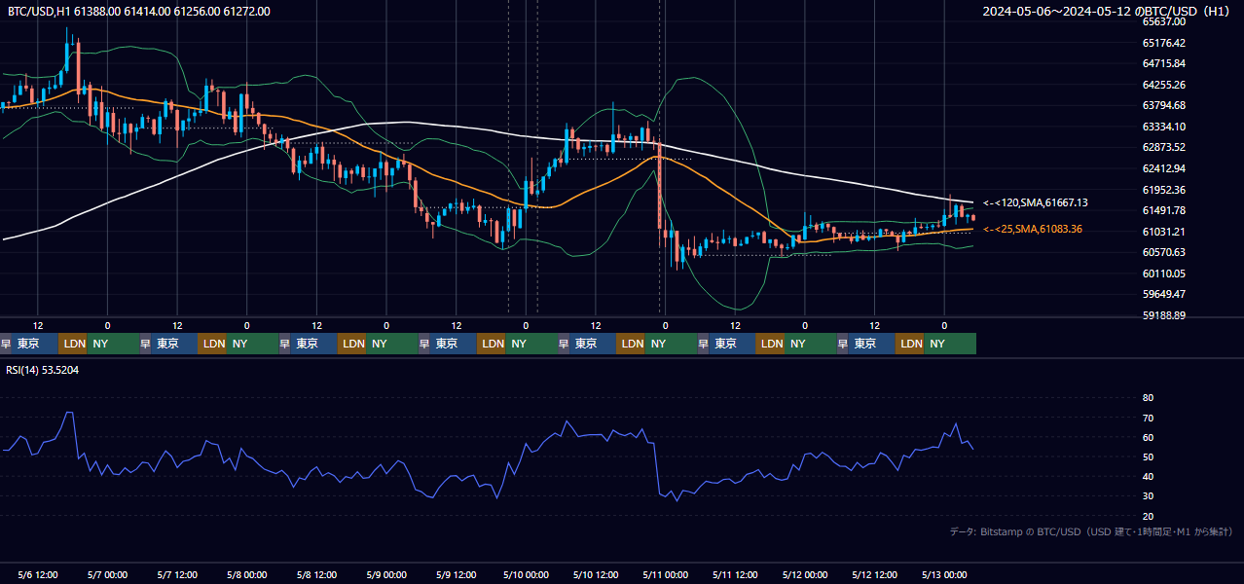Viewport: 1244px width, 584px height.
Task: Click the 5/10 00:00 date label
Action: [x=526, y=574]
